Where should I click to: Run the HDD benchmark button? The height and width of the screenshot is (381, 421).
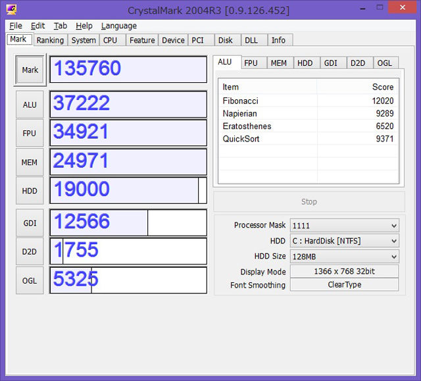point(30,191)
